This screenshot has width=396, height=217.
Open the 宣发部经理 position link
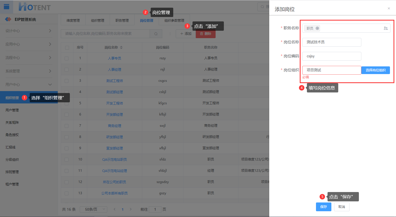pyautogui.click(x=114, y=148)
